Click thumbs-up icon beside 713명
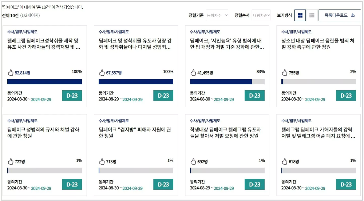The height and width of the screenshot is (201, 364). coord(102,162)
